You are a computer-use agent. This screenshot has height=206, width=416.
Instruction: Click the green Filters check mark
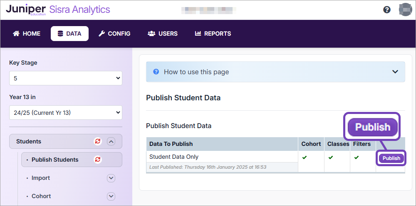coord(357,158)
